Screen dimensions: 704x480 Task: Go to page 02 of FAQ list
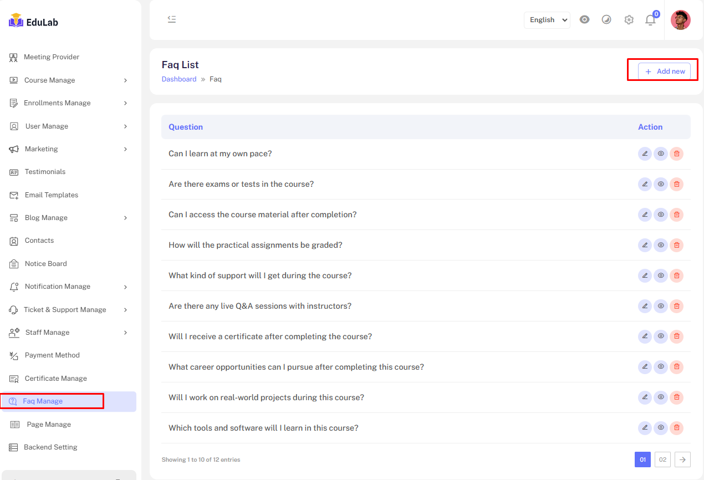[662, 459]
